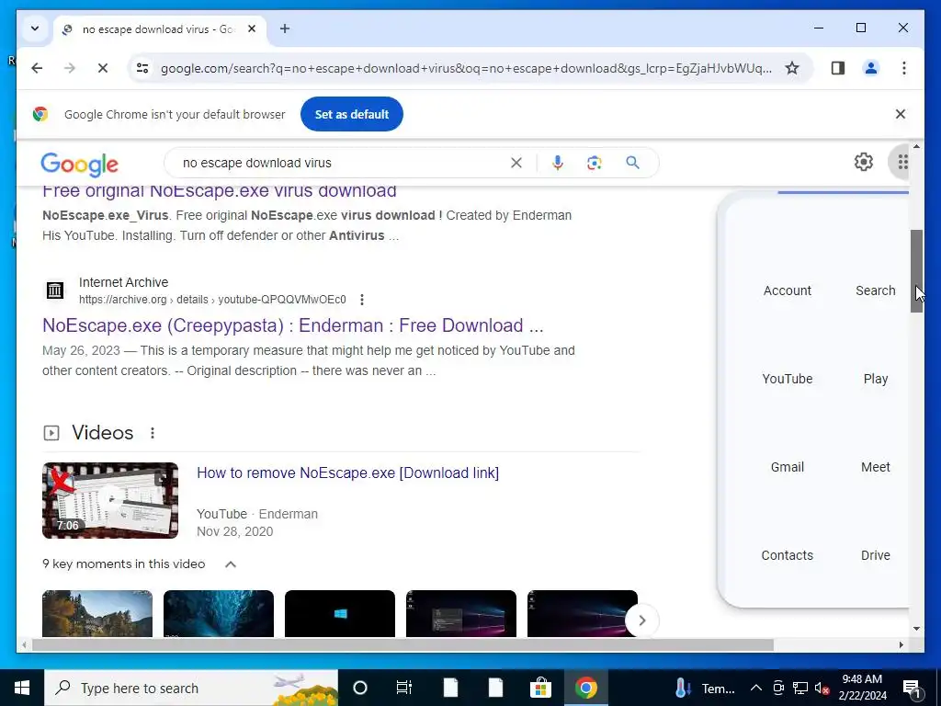Click the vertical scrollbar thumb
Image resolution: width=941 pixels, height=706 pixels.
916,271
